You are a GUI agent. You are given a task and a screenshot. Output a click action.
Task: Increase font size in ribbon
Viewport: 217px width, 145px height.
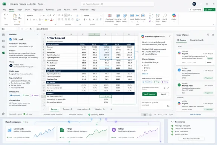50,15
